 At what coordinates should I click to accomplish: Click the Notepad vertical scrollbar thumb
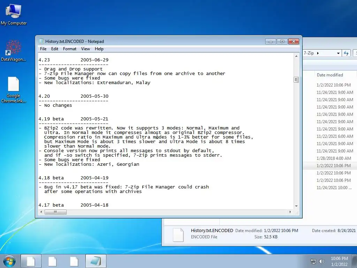point(296,80)
